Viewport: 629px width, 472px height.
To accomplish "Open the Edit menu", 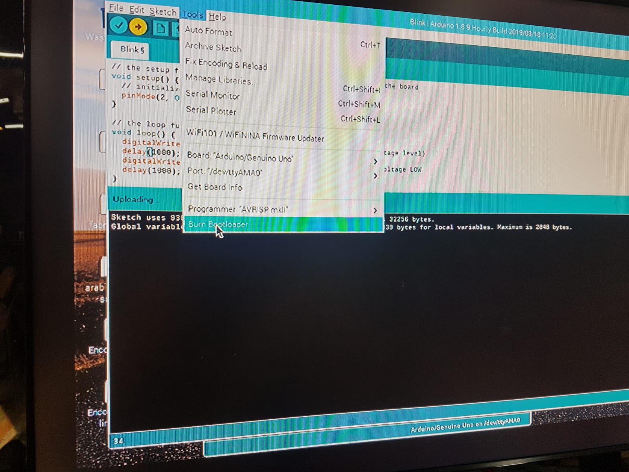I will point(136,10).
